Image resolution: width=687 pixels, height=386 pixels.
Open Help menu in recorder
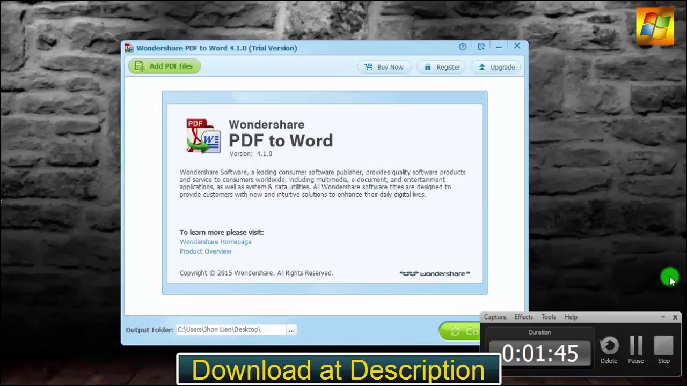pos(571,317)
